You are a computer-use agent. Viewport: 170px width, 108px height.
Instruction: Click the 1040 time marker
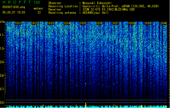coord(164,23)
